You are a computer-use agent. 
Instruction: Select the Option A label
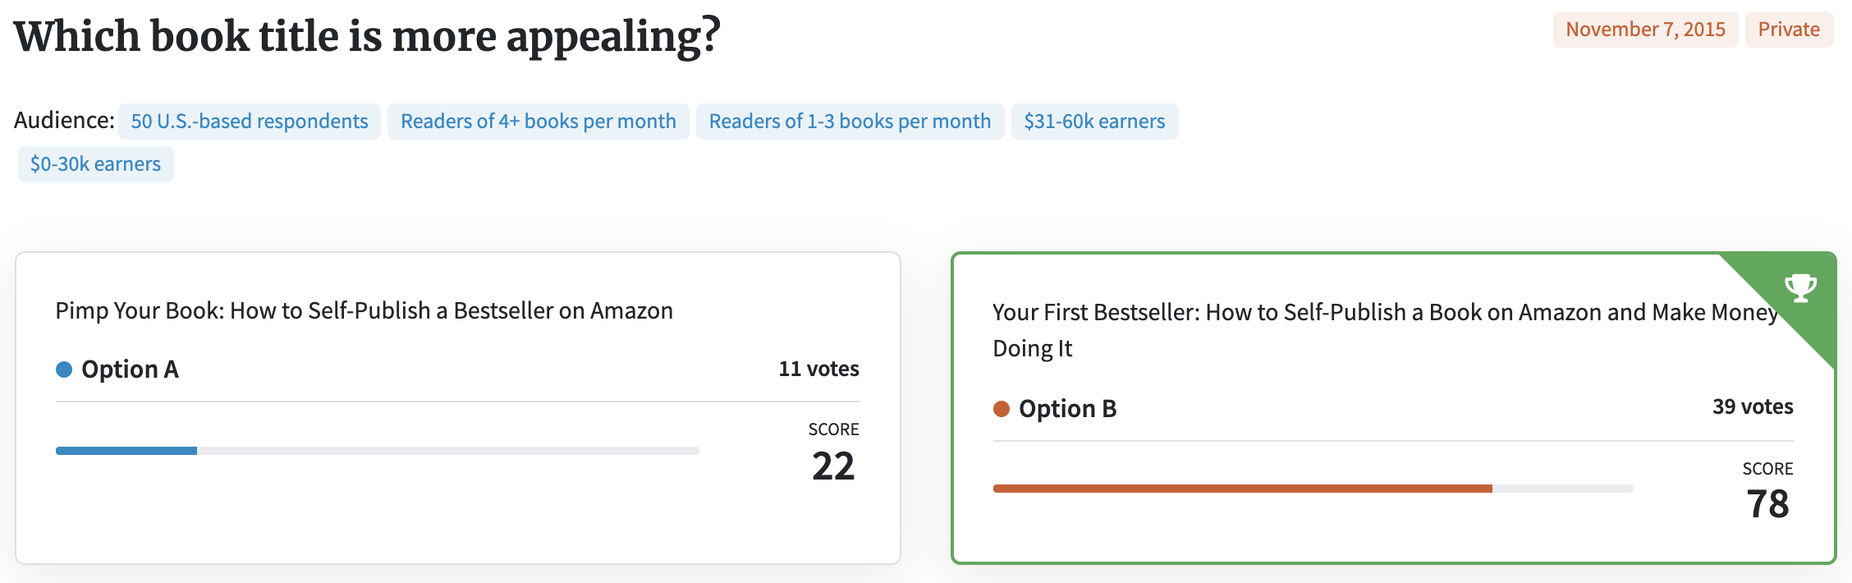[x=130, y=370]
